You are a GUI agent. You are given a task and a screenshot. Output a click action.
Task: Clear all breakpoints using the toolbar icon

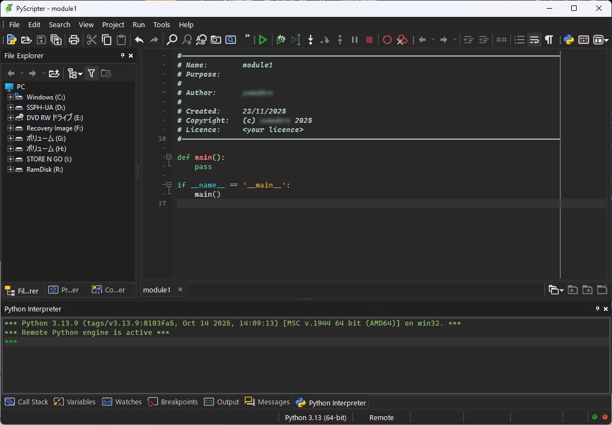pyautogui.click(x=401, y=40)
